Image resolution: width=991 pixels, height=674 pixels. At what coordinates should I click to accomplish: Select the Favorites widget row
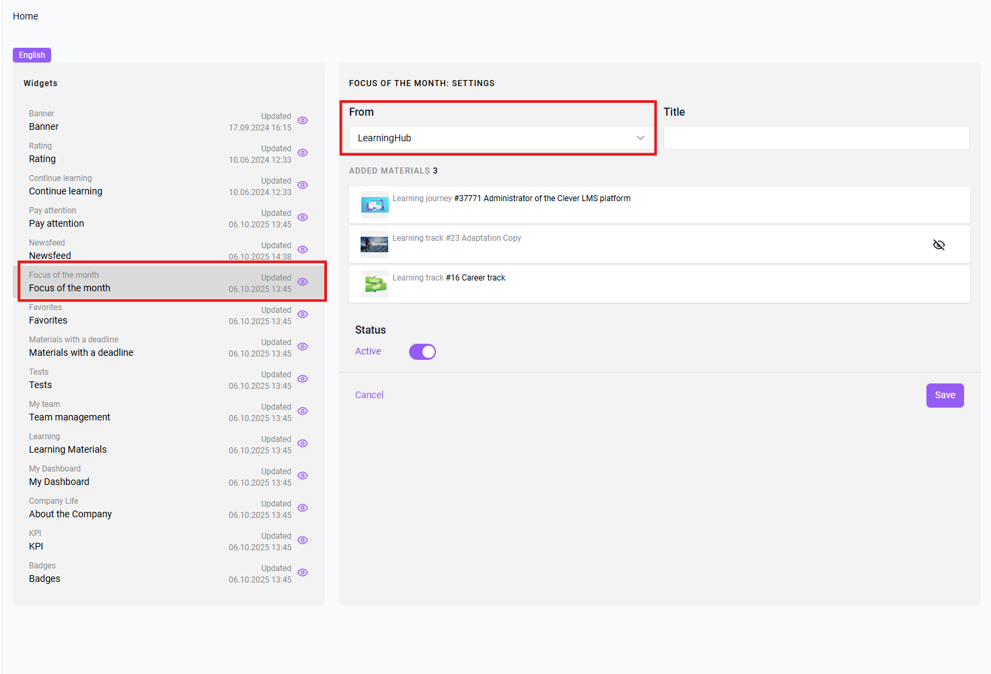pyautogui.click(x=169, y=315)
